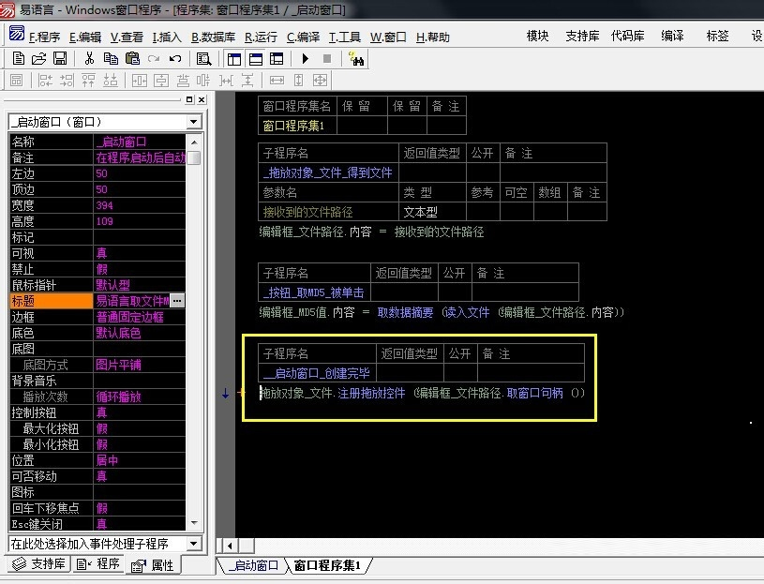Select the 位置 property value 居中
Viewport: 764px width, 584px height.
point(140,460)
